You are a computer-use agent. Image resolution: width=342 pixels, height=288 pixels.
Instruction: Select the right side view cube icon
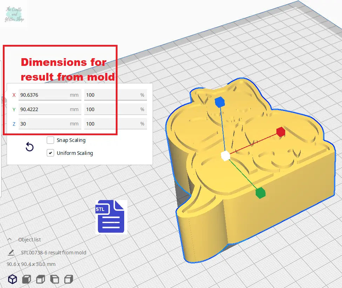[69, 279]
